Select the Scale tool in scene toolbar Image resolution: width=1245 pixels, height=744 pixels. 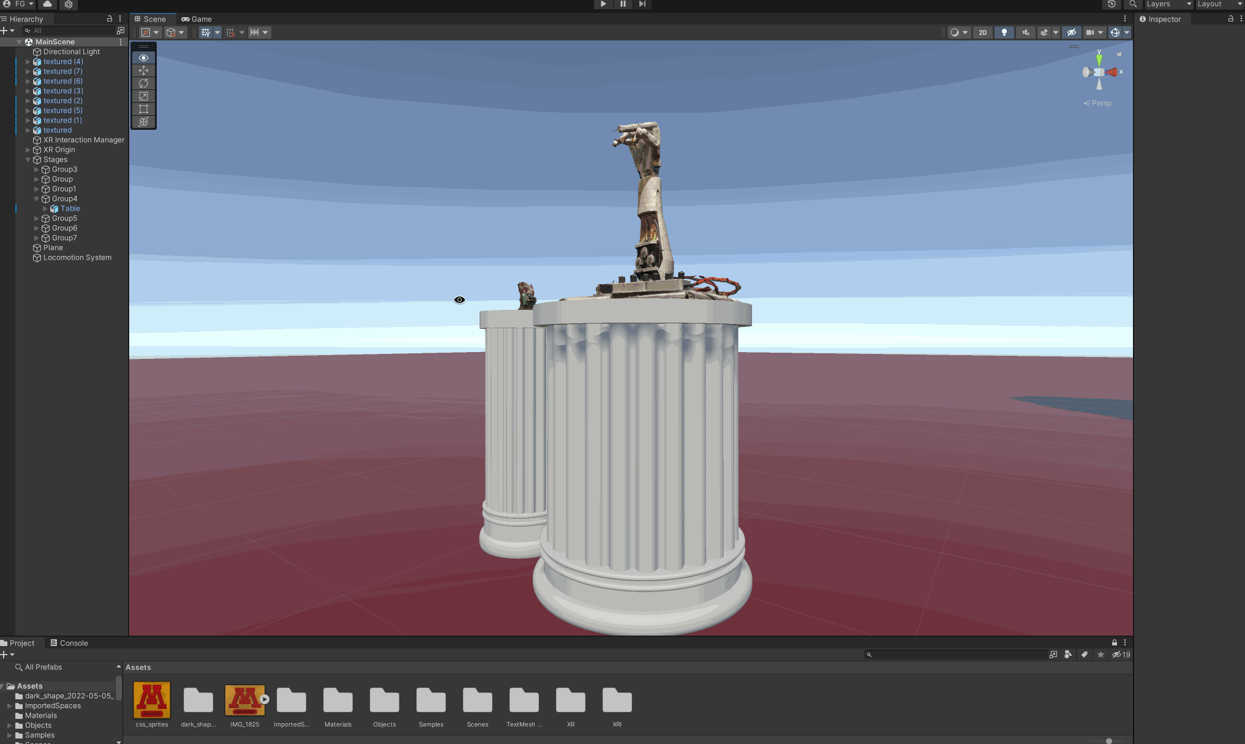pos(143,96)
